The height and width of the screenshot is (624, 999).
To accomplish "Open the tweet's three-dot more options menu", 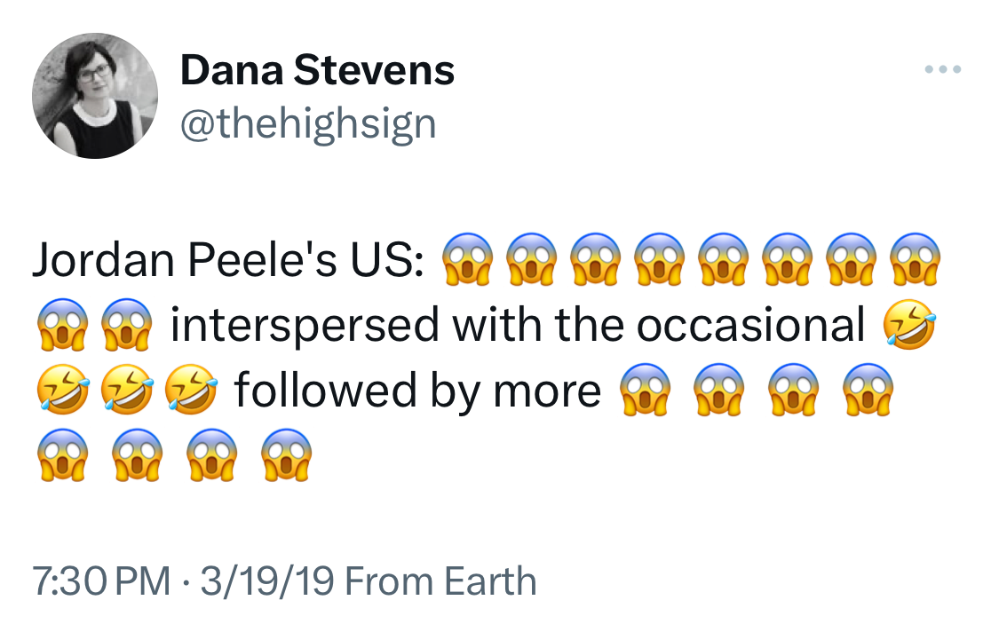I will coord(942,69).
